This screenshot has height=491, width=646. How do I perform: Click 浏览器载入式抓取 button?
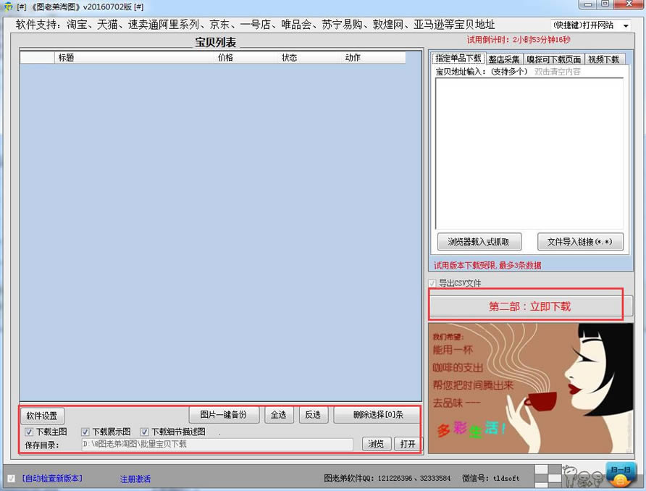[x=479, y=242]
